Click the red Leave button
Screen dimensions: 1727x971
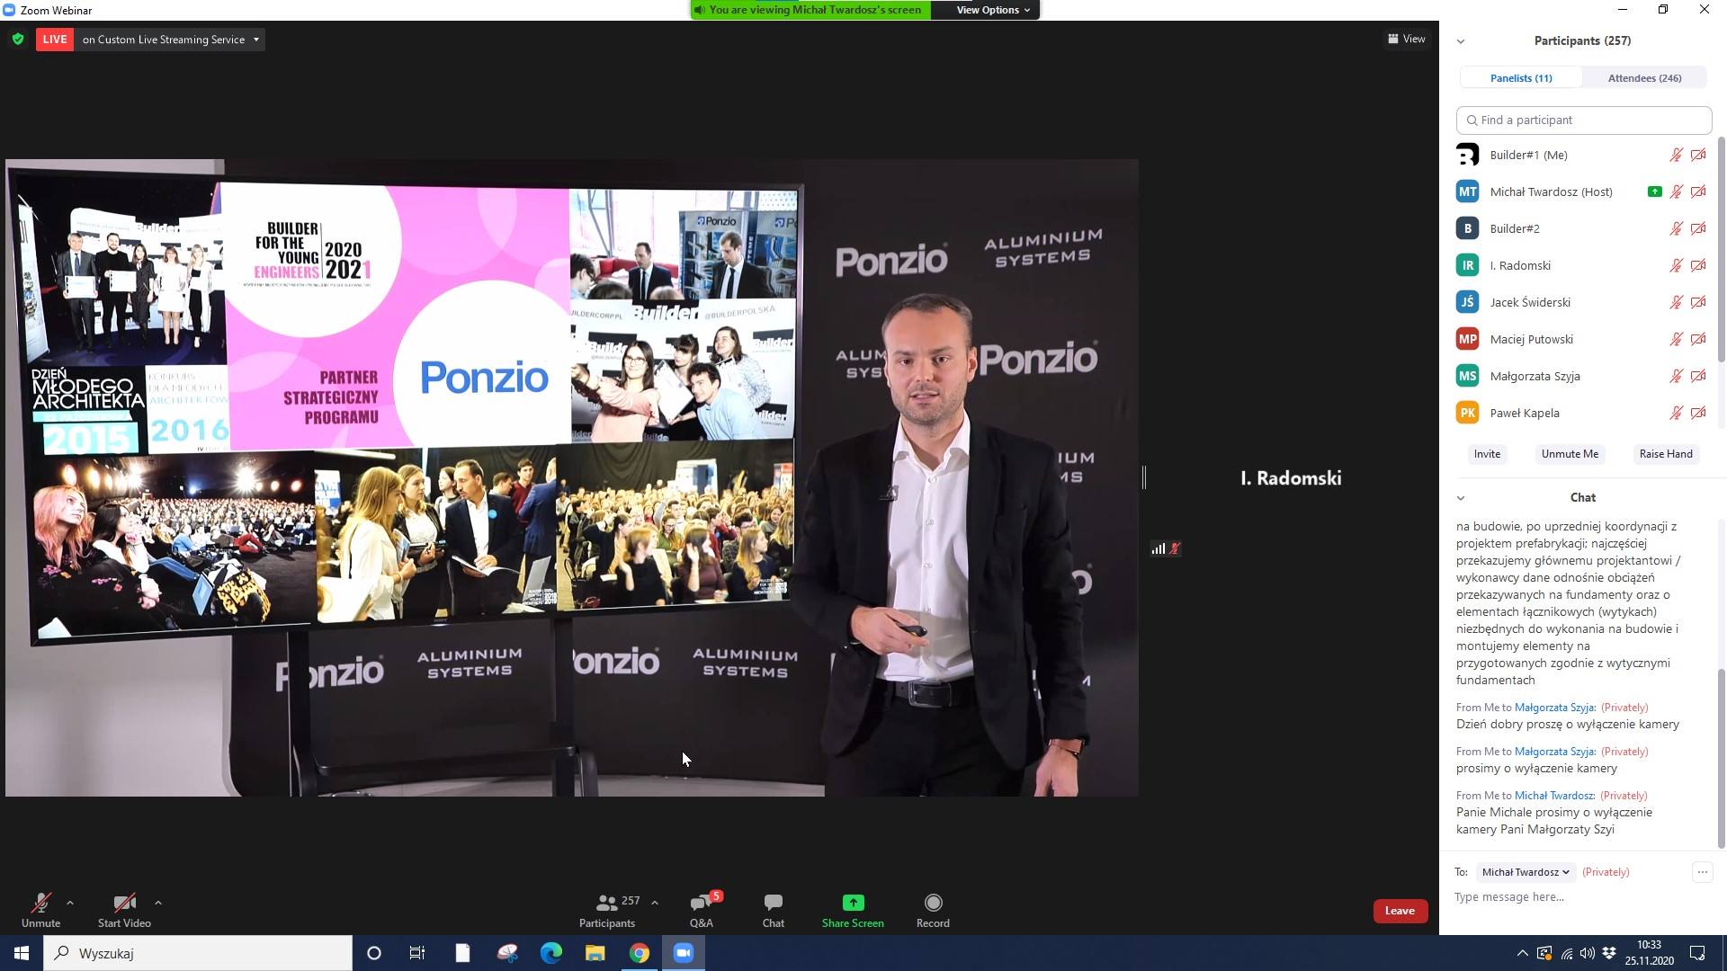pyautogui.click(x=1400, y=911)
